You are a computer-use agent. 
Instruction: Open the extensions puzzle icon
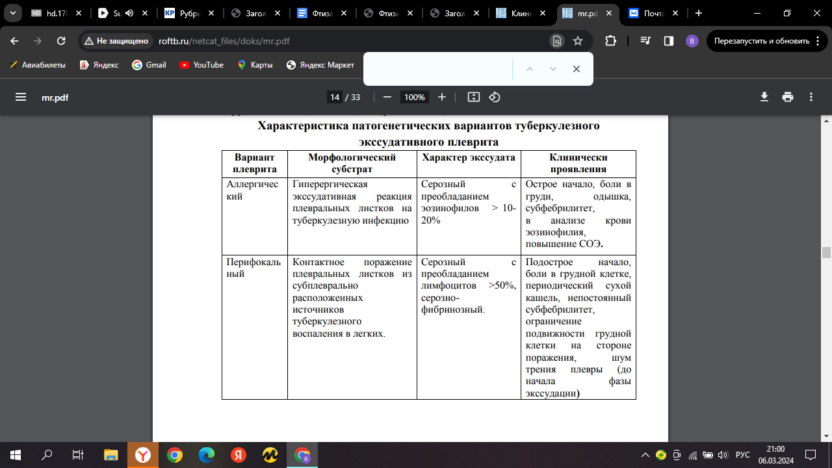point(610,41)
